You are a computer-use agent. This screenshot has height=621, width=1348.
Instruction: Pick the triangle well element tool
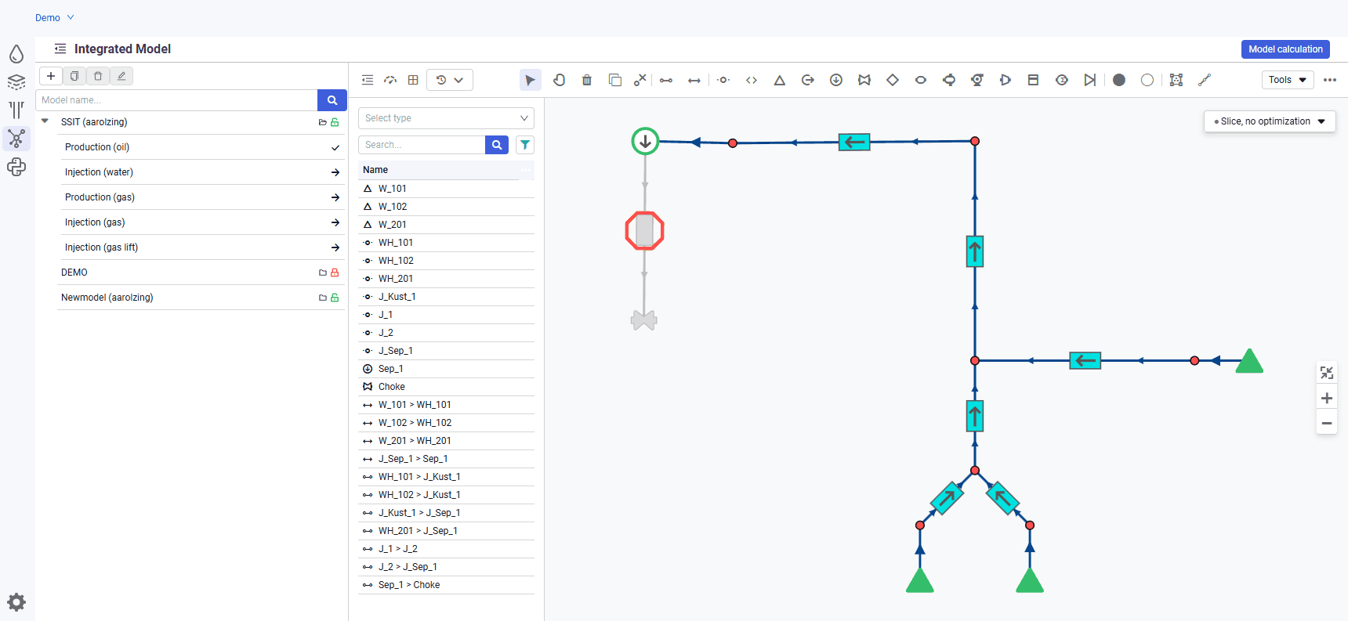(x=780, y=80)
